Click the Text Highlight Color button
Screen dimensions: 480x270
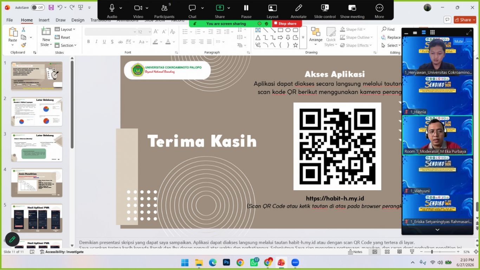(x=155, y=41)
